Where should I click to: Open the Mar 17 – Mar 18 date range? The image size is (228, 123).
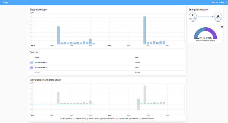219,2
